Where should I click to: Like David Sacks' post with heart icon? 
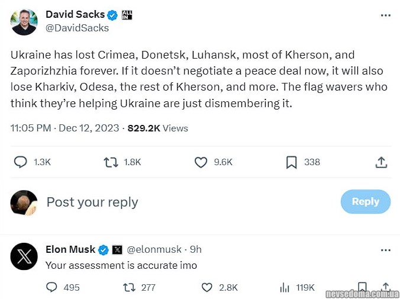pyautogui.click(x=201, y=162)
